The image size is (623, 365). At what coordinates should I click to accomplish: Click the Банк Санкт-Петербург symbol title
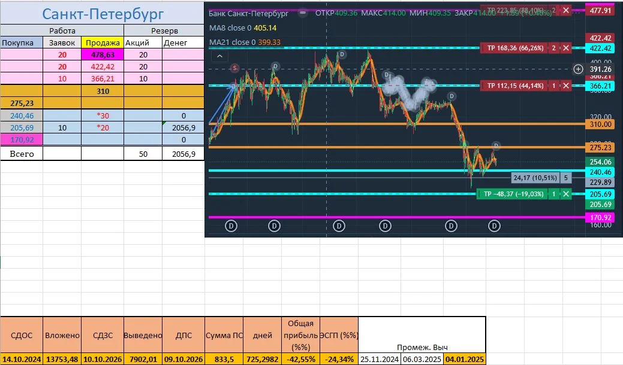(248, 14)
